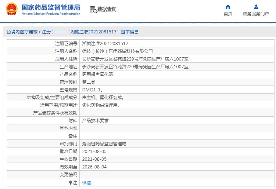Click the 其他内容 label

click(x=68, y=128)
